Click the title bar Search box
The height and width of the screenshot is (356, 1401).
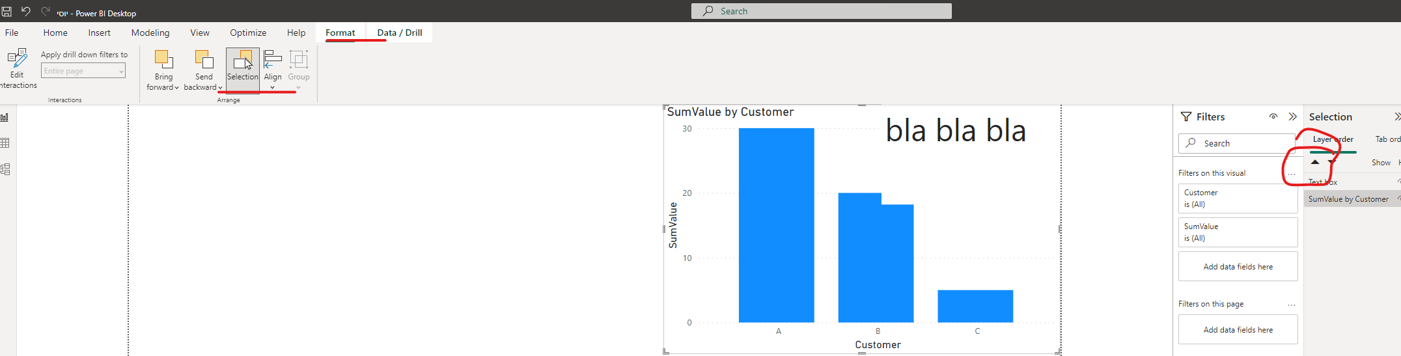click(822, 11)
